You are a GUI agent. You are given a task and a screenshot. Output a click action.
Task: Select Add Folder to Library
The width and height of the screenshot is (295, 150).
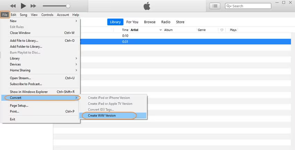41,47
